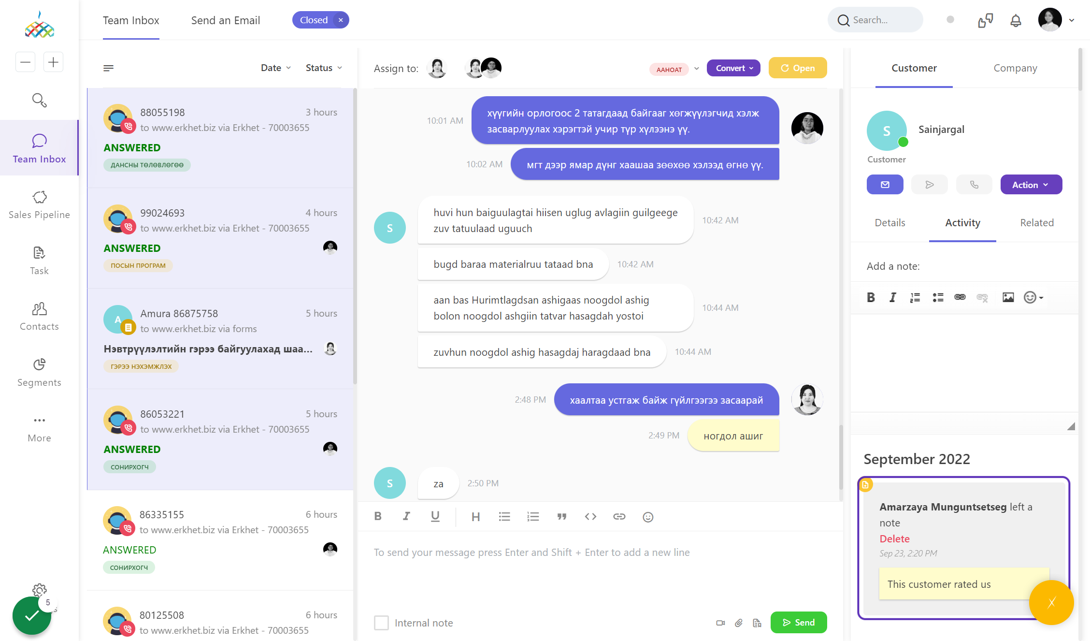Expand the Convert dropdown button
The width and height of the screenshot is (1090, 641).
click(733, 68)
